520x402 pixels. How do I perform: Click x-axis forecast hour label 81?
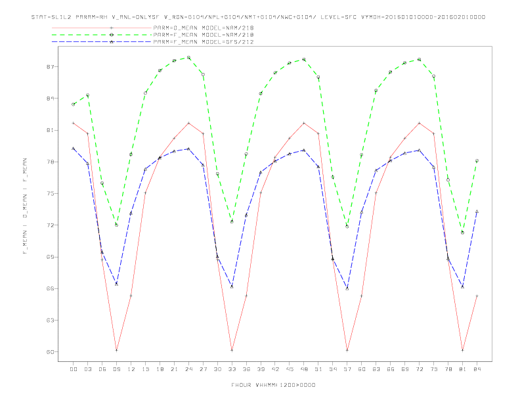pos(463,369)
